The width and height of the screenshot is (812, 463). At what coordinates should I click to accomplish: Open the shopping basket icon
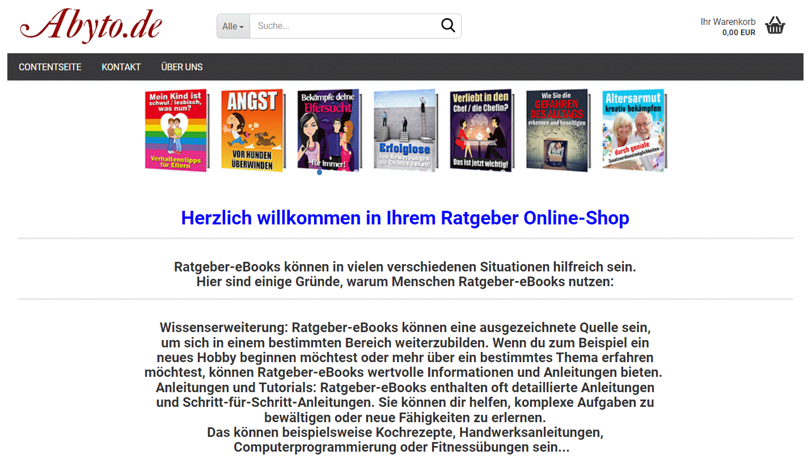coord(775,26)
